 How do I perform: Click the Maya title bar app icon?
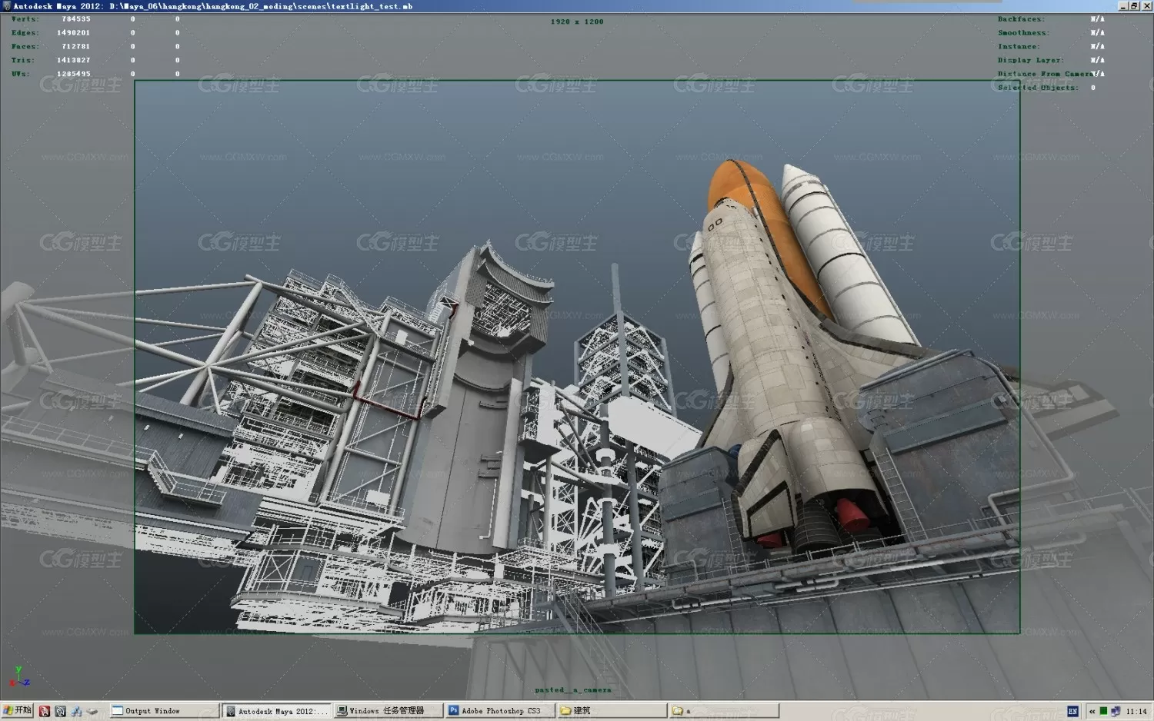(6, 5)
